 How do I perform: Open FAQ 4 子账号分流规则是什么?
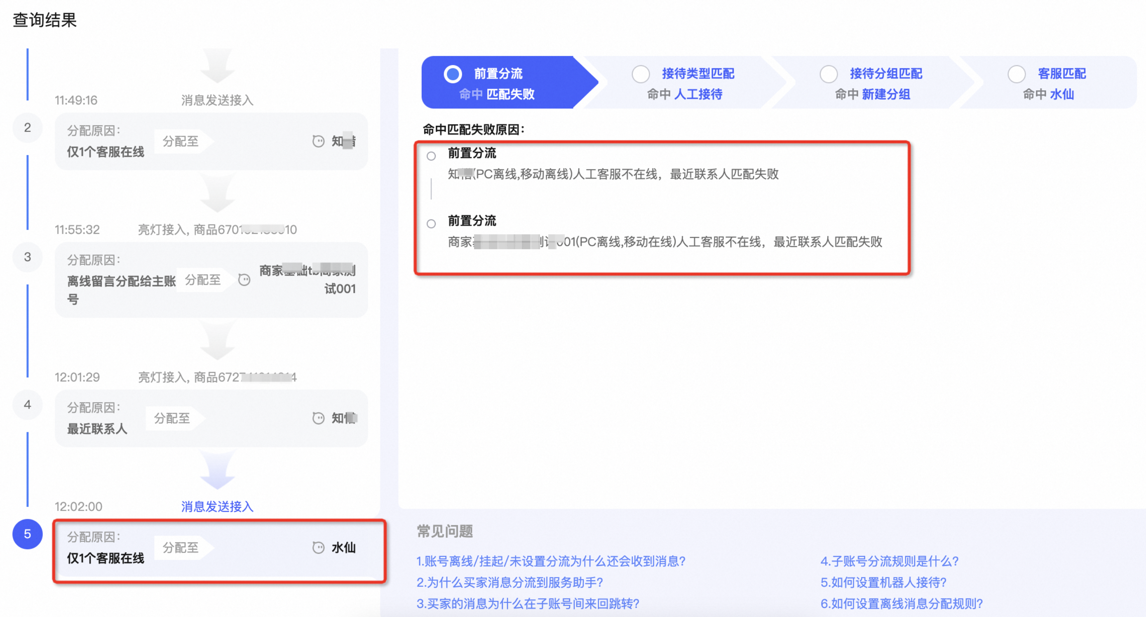click(x=889, y=561)
